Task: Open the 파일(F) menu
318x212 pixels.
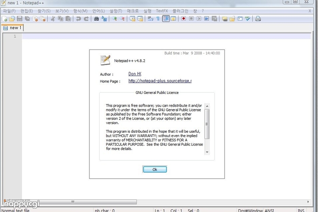Action: coord(9,11)
